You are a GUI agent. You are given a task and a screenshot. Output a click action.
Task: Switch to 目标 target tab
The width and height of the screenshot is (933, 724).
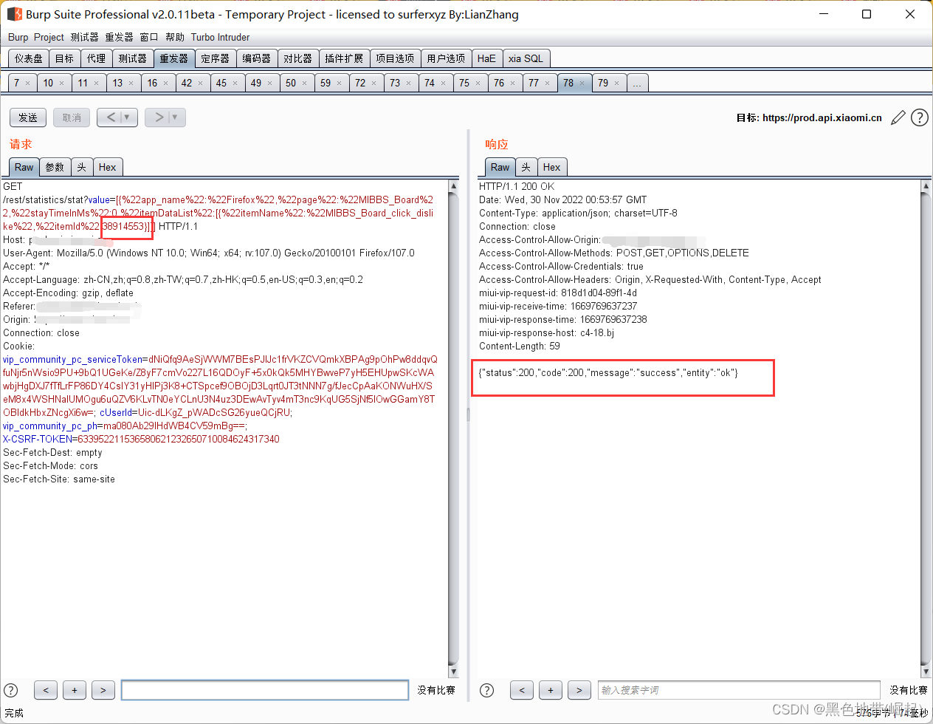click(x=65, y=58)
